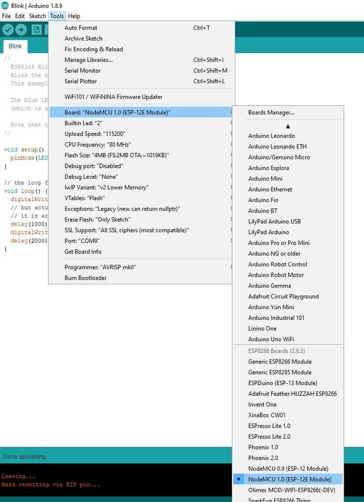
Task: Click Get Board Info
Action: (x=141, y=252)
